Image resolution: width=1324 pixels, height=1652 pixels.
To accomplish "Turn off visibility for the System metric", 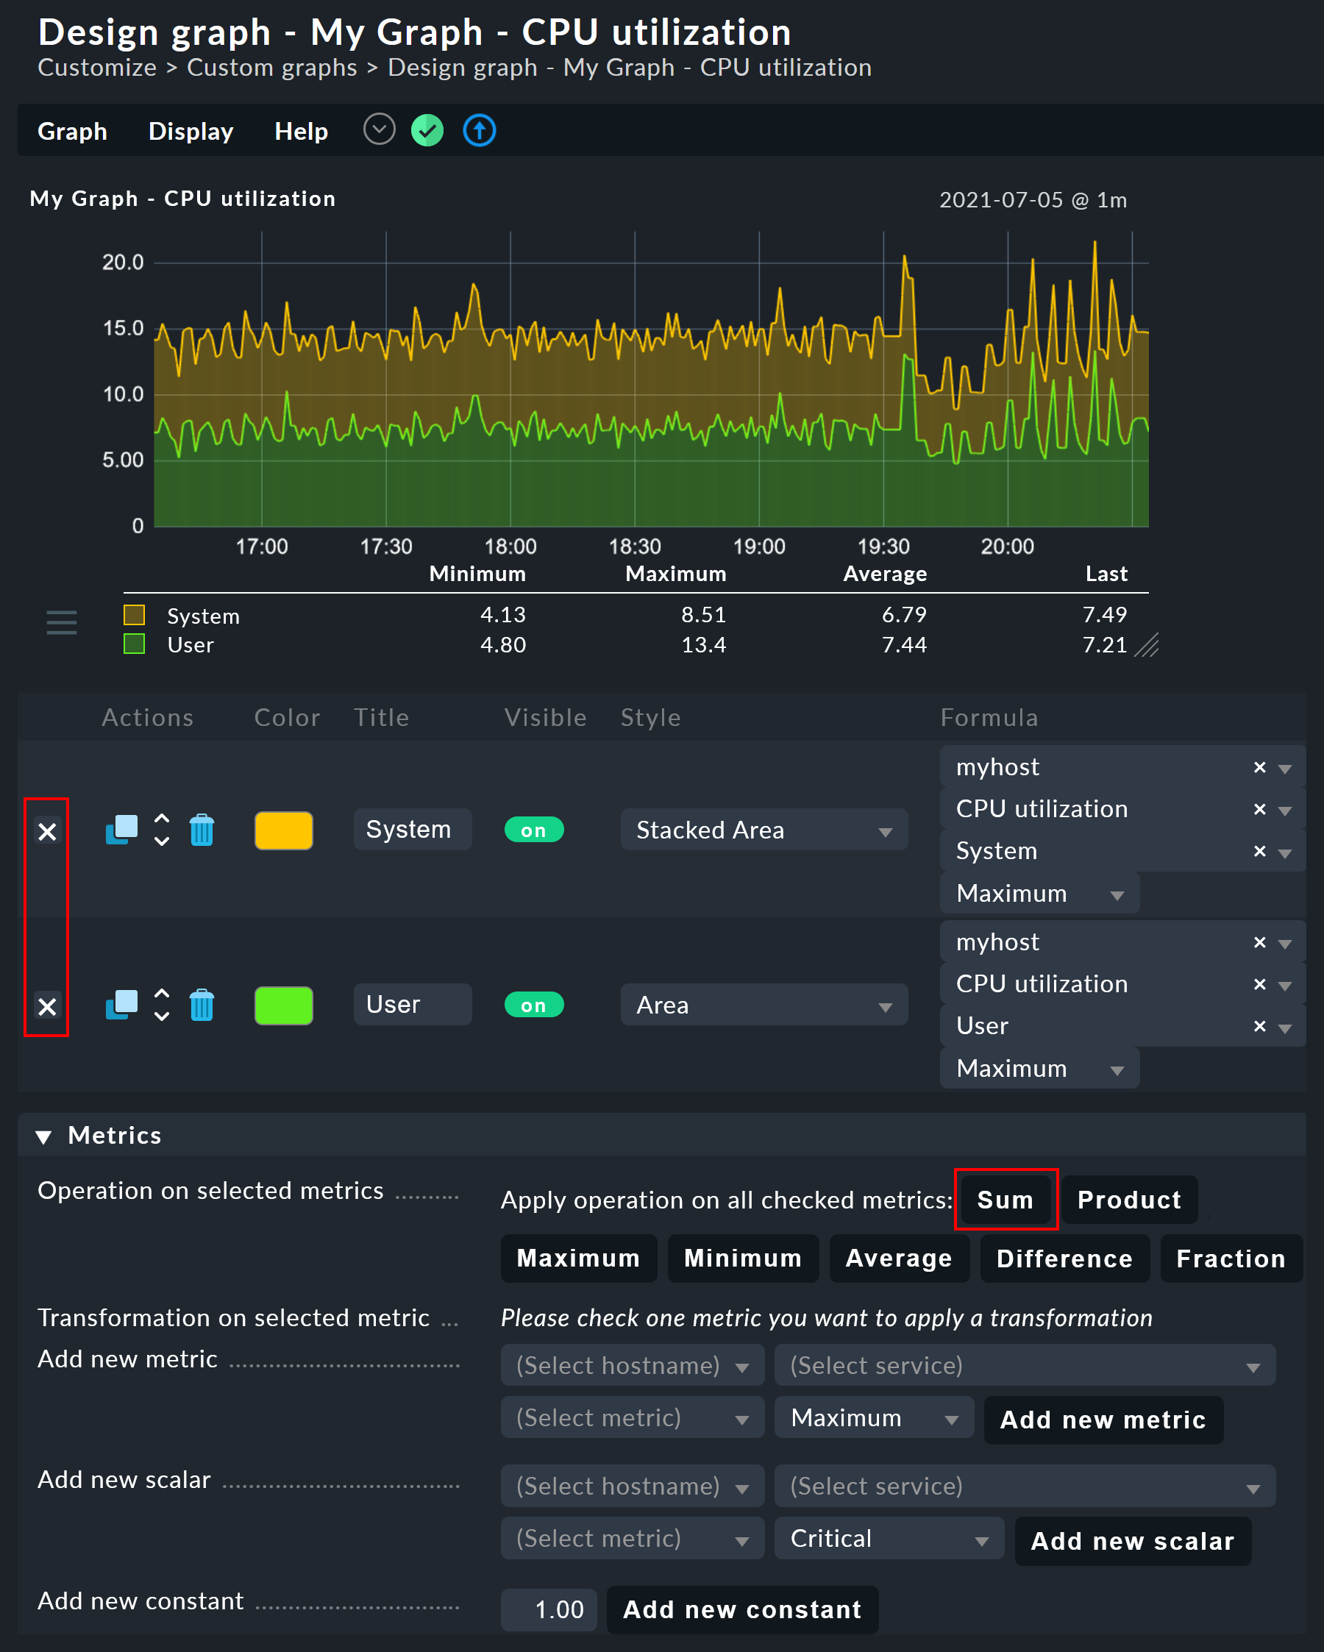I will tap(534, 829).
